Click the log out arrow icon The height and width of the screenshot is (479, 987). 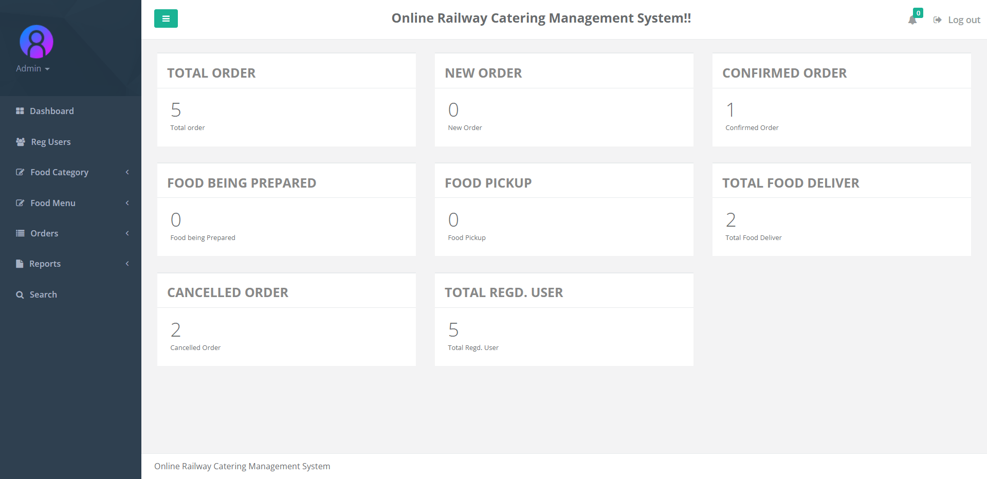point(938,20)
